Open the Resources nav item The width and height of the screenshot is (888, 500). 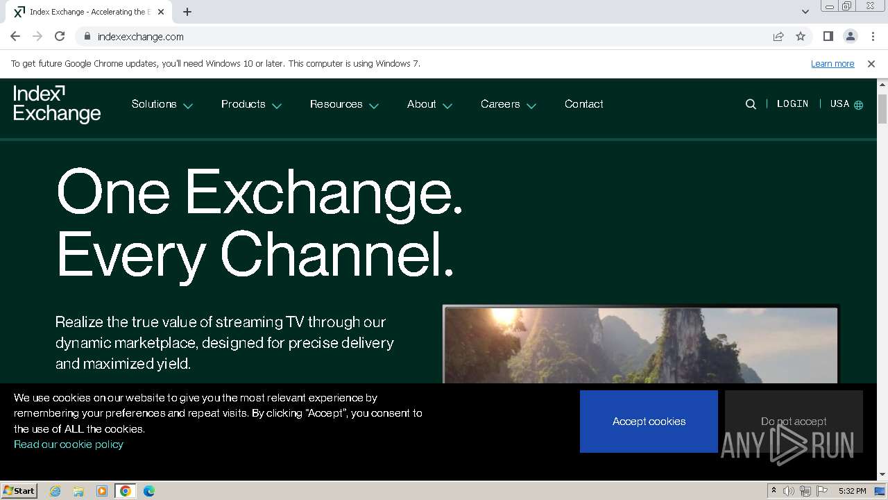click(x=336, y=104)
